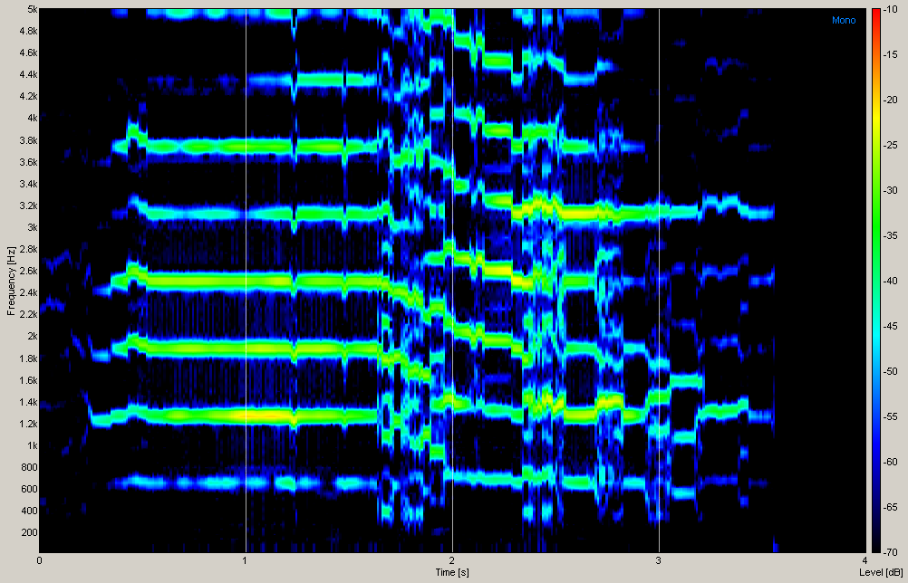
Task: Click the Frequency [Hz] axis title
Action: point(11,281)
